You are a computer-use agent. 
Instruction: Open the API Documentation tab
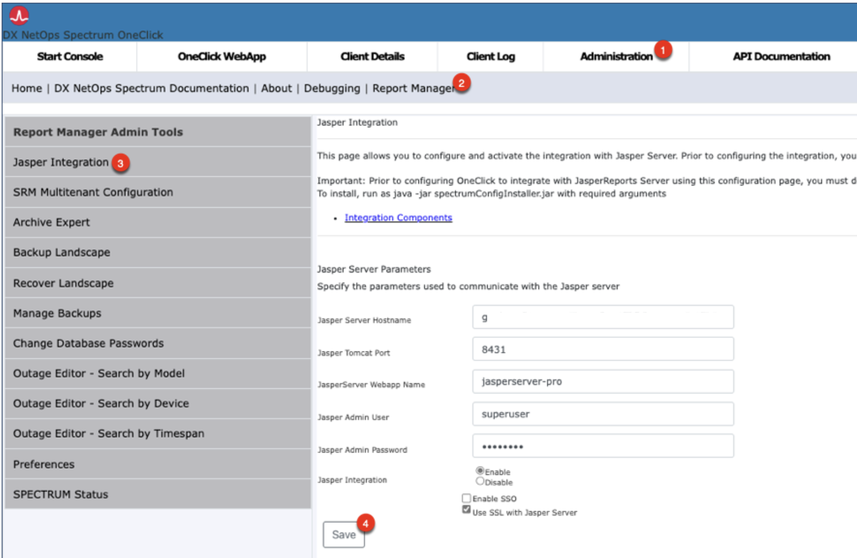(781, 56)
